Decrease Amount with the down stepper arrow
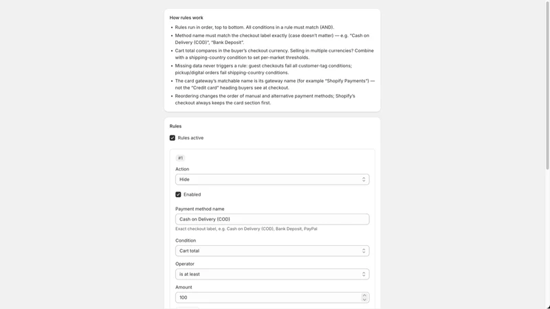This screenshot has height=309, width=550. pos(364,299)
